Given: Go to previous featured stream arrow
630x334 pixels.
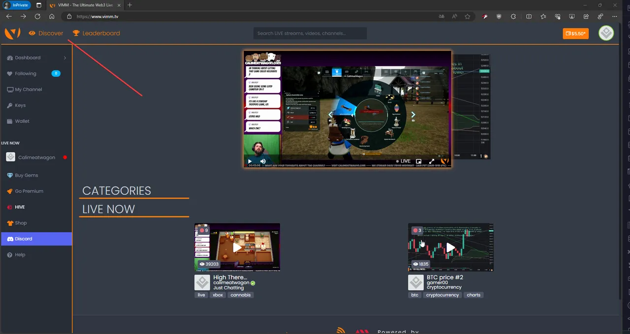Looking at the screenshot, I should click(331, 115).
